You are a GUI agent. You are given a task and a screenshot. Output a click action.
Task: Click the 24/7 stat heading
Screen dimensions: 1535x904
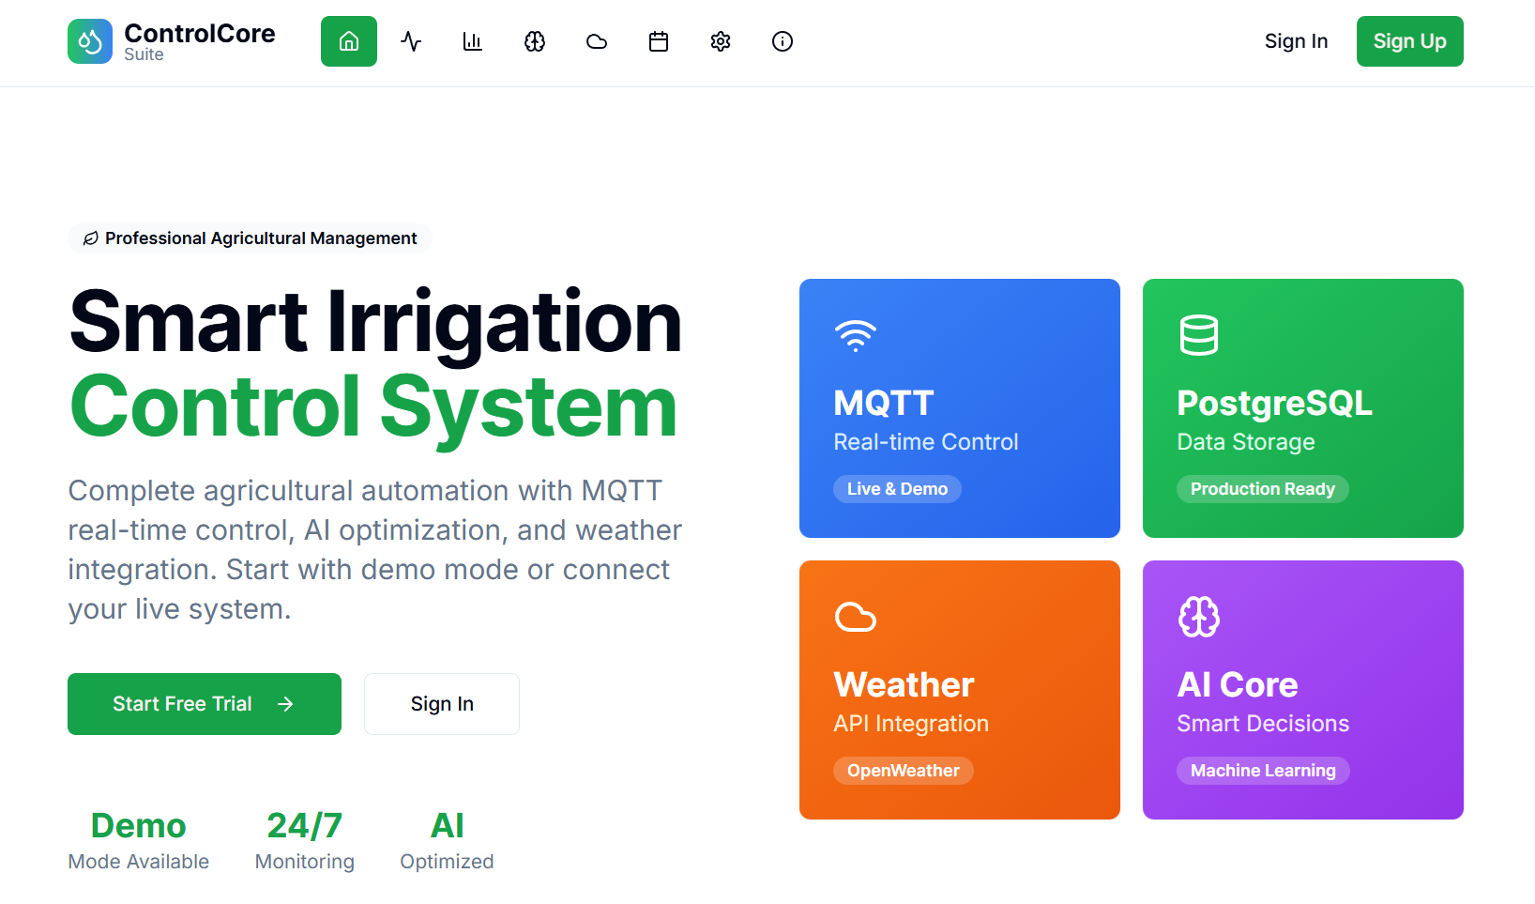[305, 826]
